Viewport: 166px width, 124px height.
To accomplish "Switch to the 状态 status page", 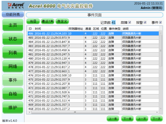I will coord(13,39).
